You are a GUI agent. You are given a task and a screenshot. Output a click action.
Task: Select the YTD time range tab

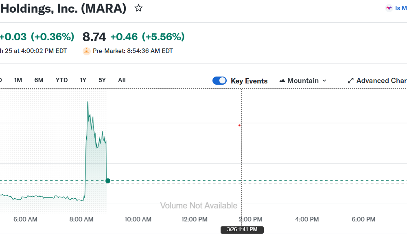pyautogui.click(x=62, y=80)
